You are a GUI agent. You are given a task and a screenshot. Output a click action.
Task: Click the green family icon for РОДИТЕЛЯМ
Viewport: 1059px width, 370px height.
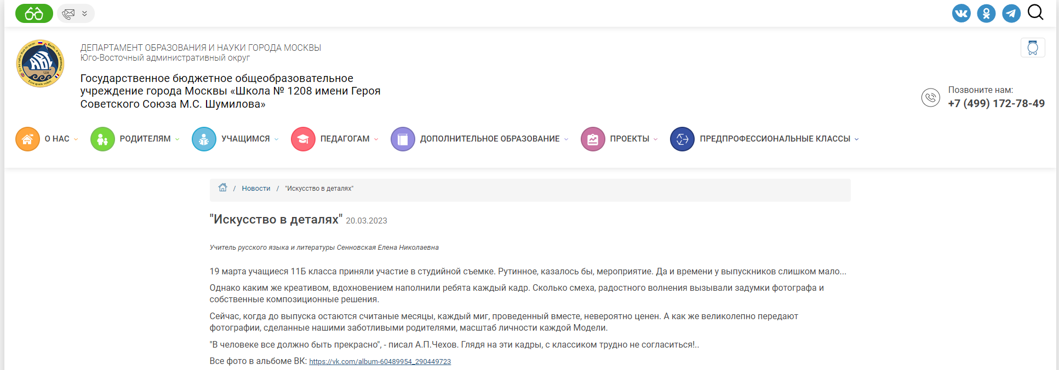point(102,139)
